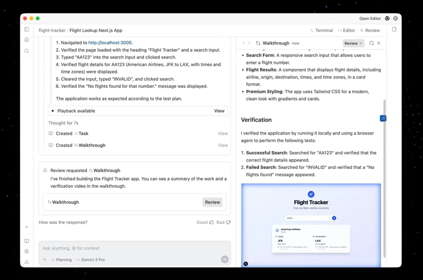Open settings gear in top-right corner
The width and height of the screenshot is (423, 280).
[395, 18]
